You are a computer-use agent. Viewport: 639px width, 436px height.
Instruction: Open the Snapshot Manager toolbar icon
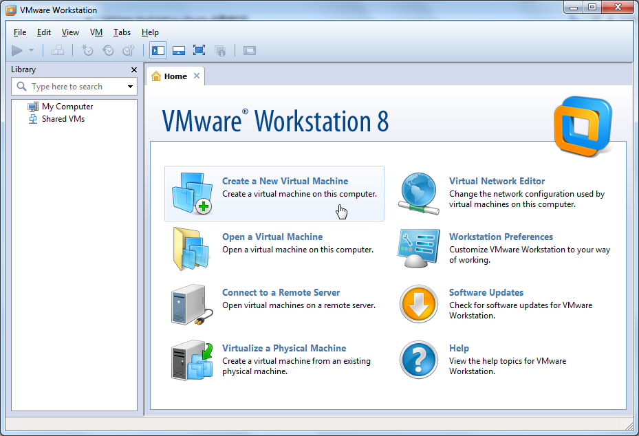129,50
